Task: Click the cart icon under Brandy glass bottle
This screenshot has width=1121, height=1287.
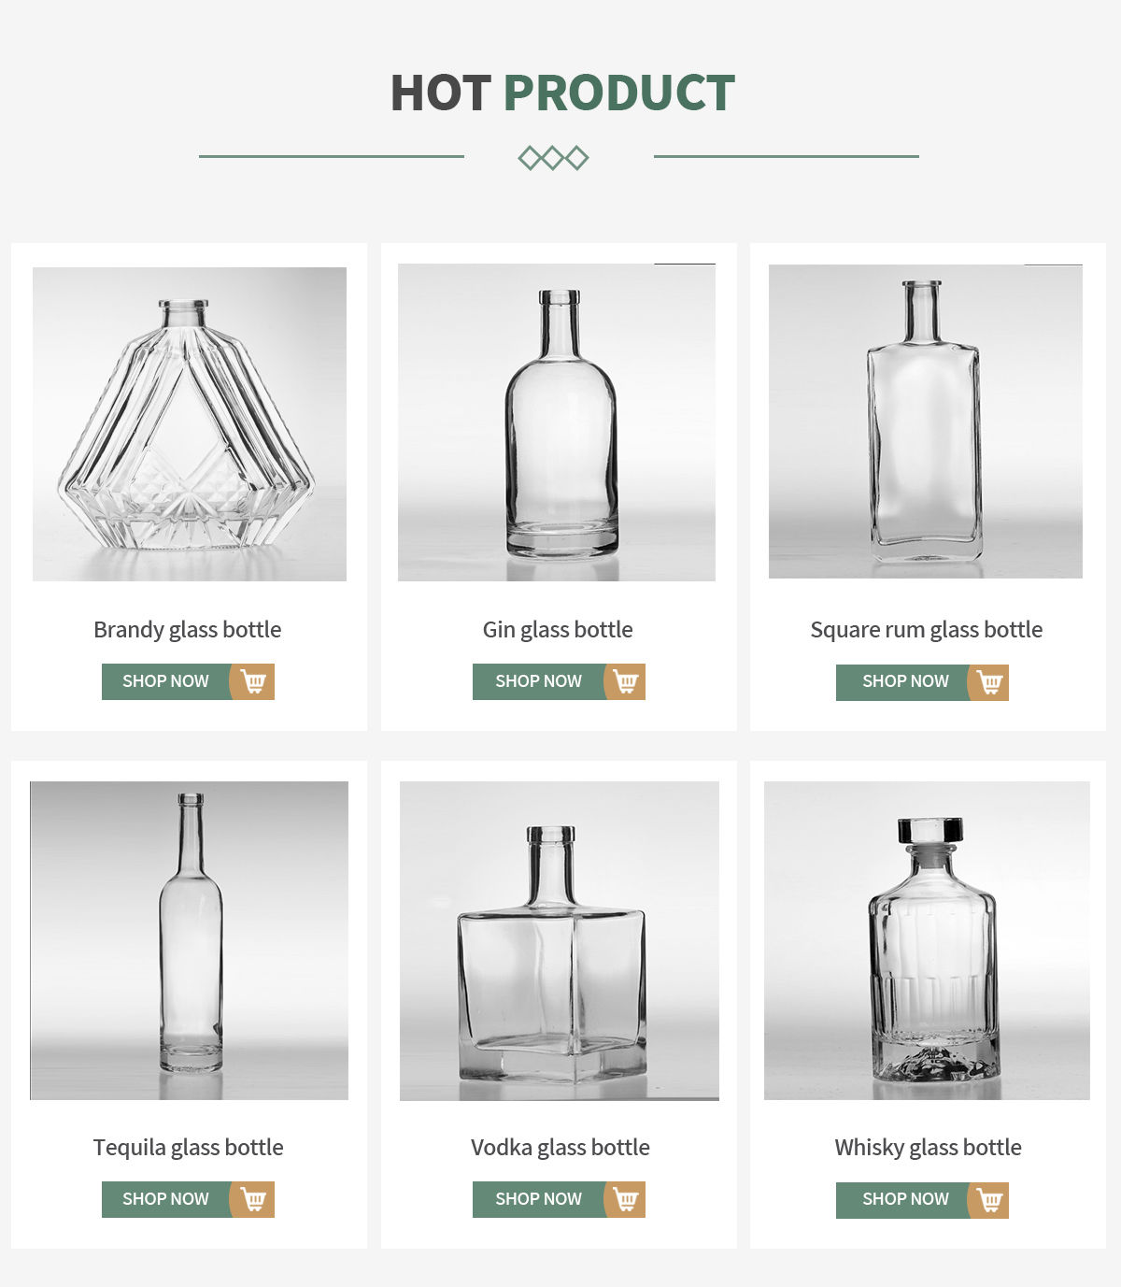Action: 253,681
